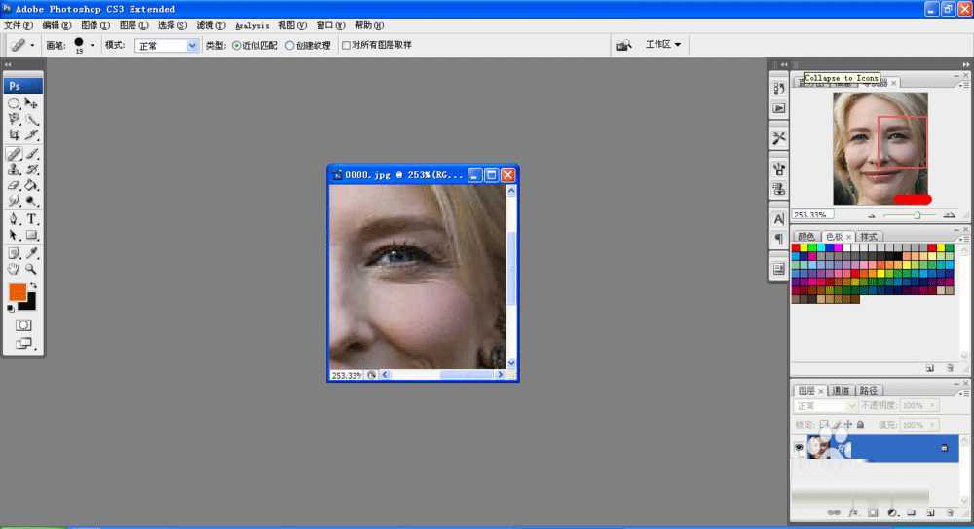The height and width of the screenshot is (529, 974).
Task: Open the Tool Presets panel icon
Action: (779, 138)
